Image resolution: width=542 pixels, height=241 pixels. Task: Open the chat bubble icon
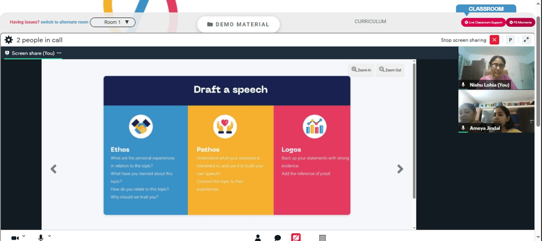(x=277, y=238)
